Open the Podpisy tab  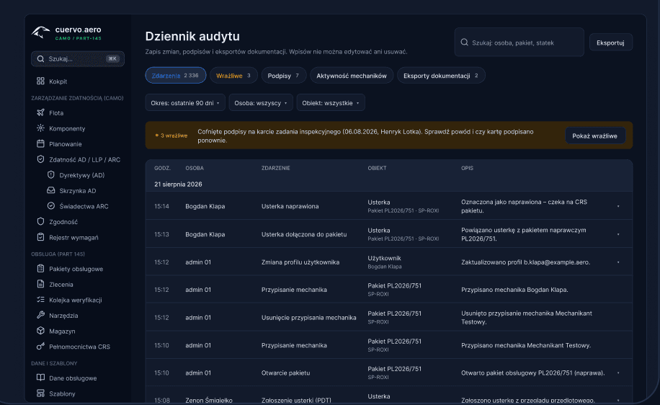[x=284, y=76]
